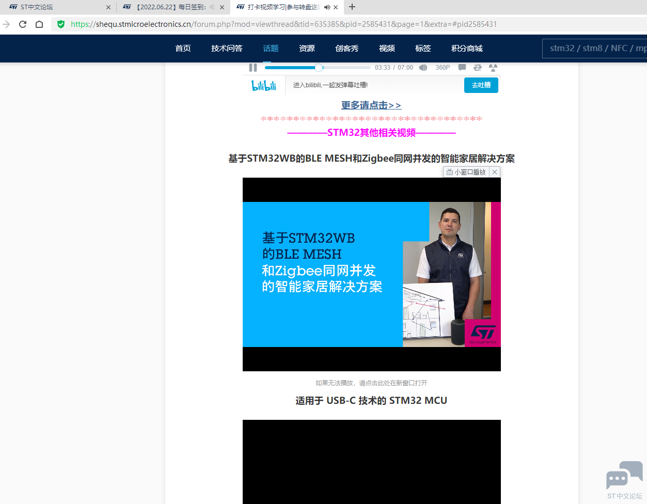Viewport: 647px width, 504px height.
Task: Open 首页 in navigation bar
Action: 183,48
